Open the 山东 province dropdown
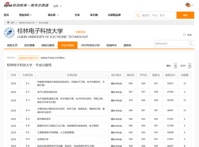This screenshot has width=199, height=147. pos(58,6)
